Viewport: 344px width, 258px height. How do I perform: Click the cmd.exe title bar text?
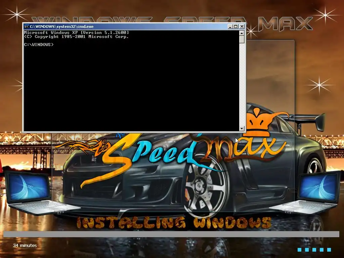point(62,27)
